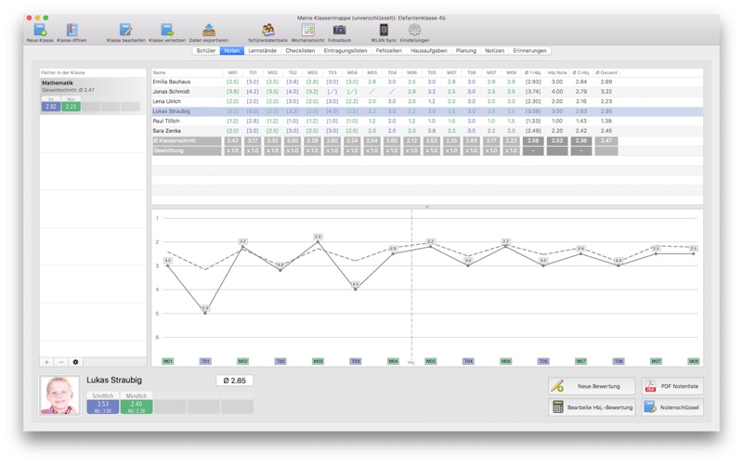Click the M05 marker under the chart

430,361
